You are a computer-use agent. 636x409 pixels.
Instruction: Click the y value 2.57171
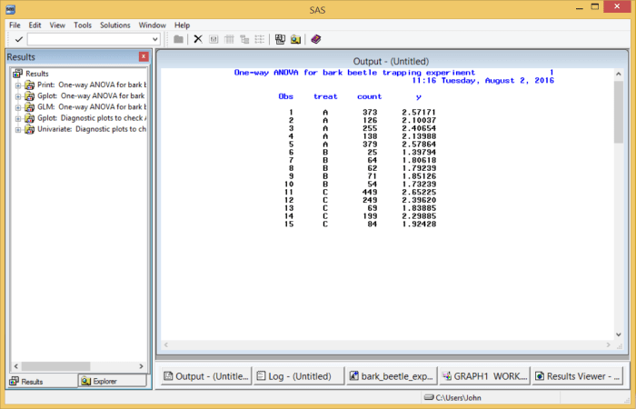click(x=419, y=113)
